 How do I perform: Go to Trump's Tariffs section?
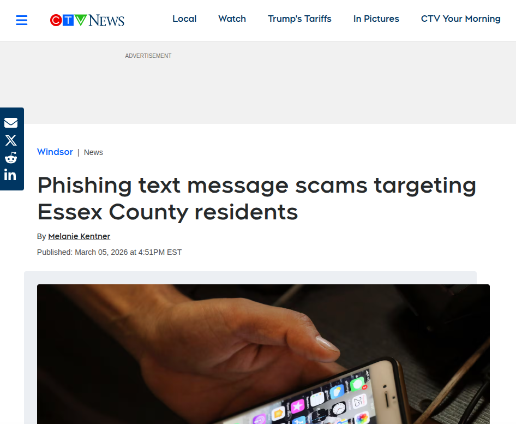coord(299,19)
